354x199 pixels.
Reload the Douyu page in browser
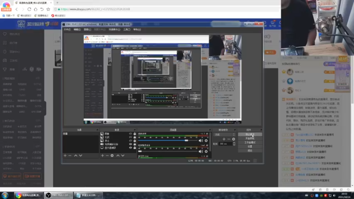coord(29,9)
